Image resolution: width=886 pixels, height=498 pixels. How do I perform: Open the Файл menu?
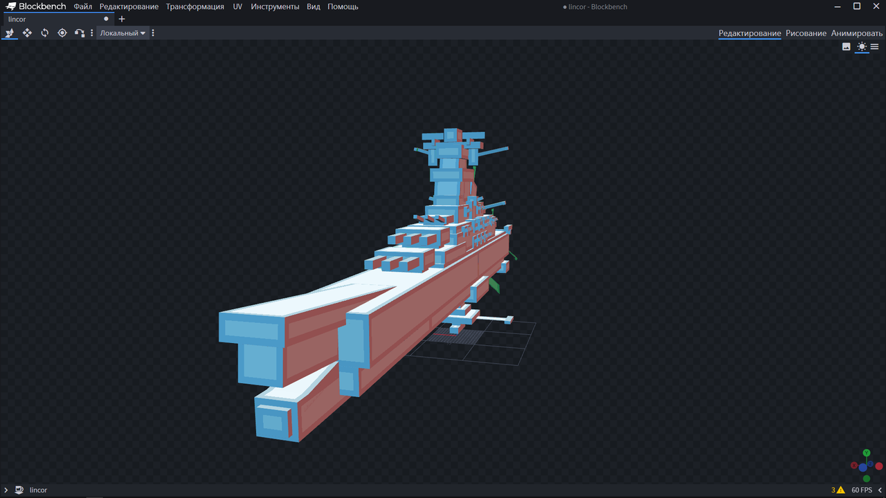[83, 6]
